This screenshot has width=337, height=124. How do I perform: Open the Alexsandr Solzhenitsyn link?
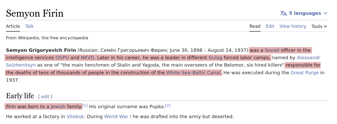309,57
